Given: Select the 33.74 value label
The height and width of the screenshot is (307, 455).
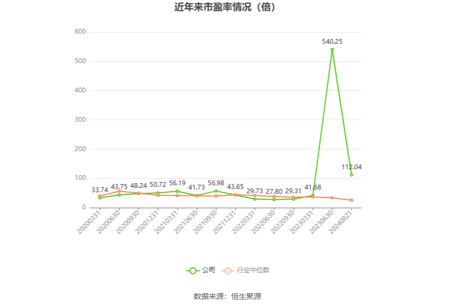Looking at the screenshot, I should click(100, 190).
